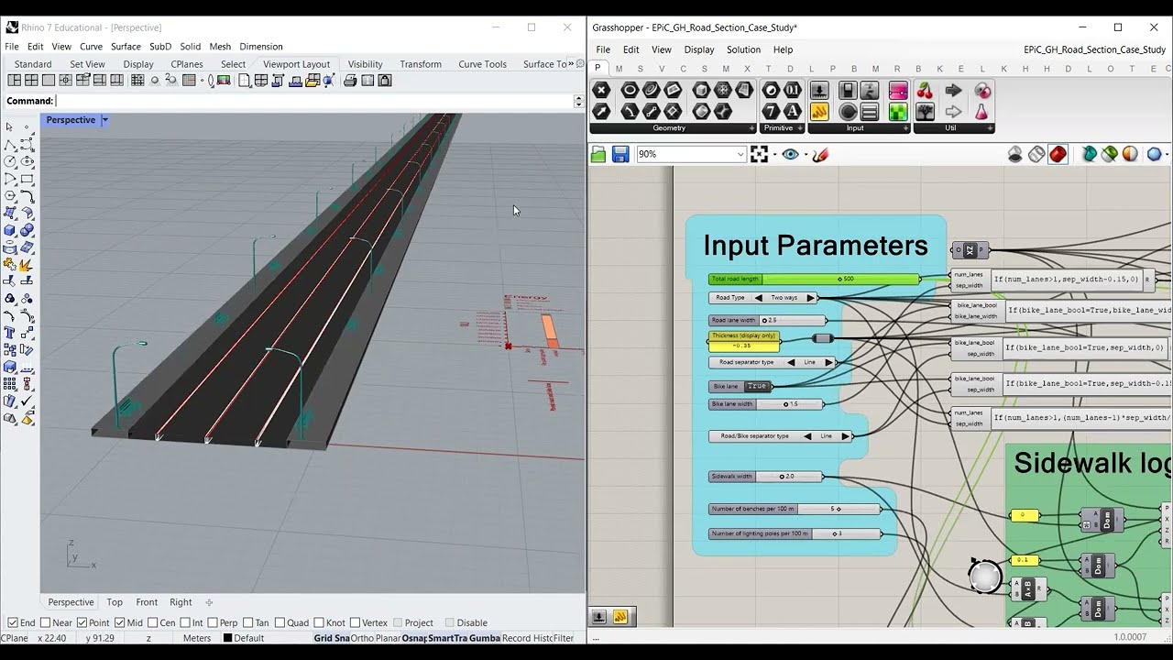Activate the red sketch pen icon
This screenshot has width=1173, height=660.
click(821, 155)
